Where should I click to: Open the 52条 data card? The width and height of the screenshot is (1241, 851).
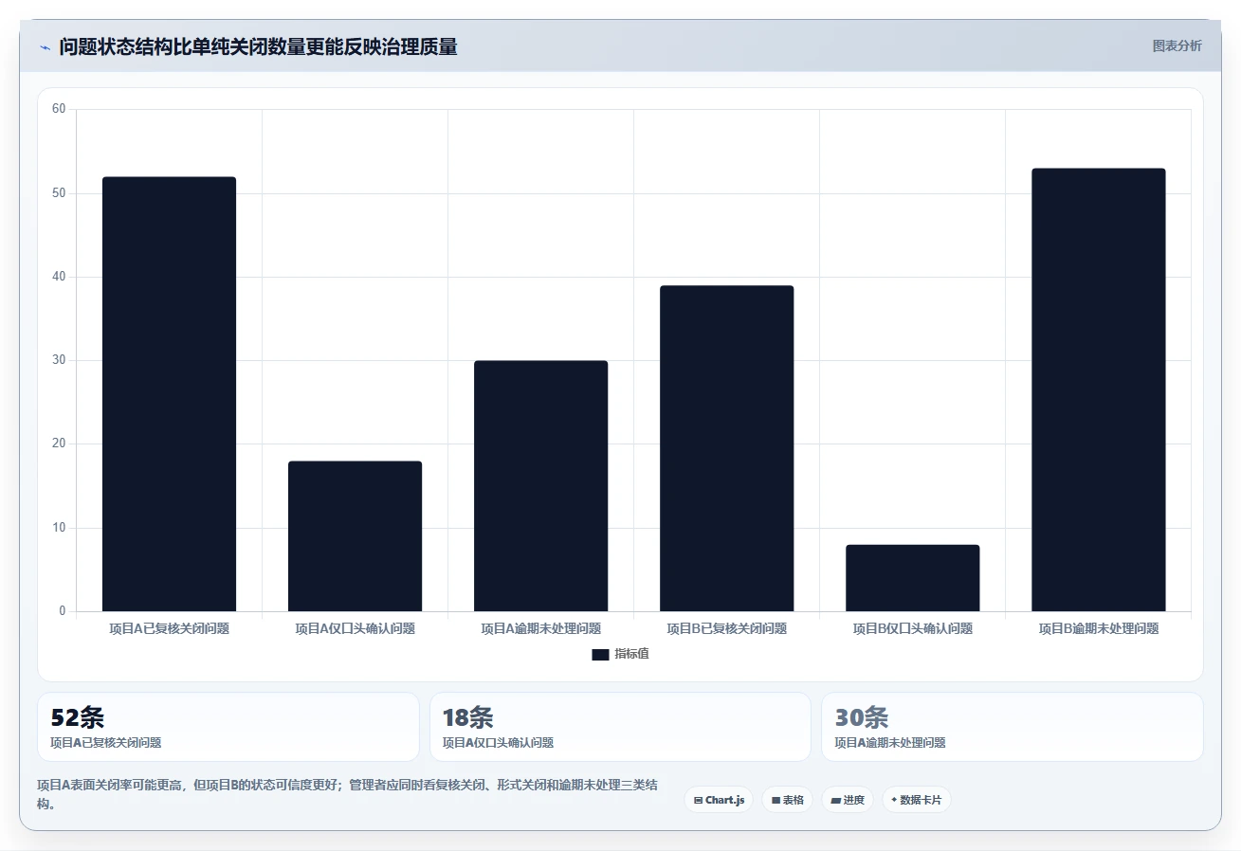click(x=228, y=727)
